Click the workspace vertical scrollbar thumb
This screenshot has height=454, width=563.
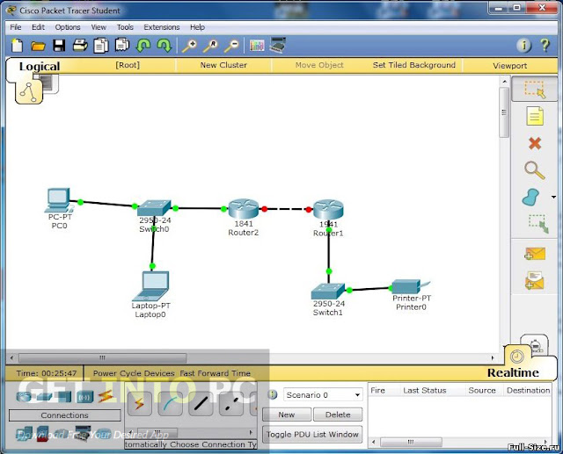click(x=504, y=112)
